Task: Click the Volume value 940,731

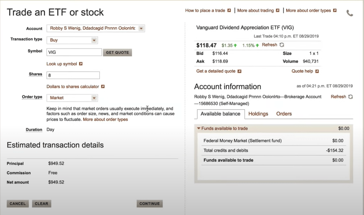Action: (311, 61)
